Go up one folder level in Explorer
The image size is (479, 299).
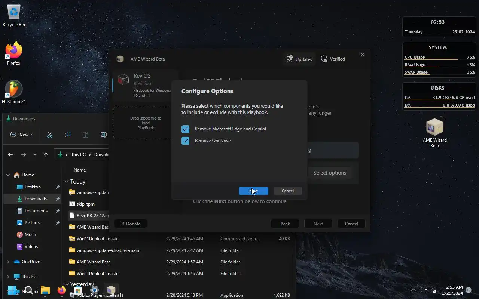(x=46, y=155)
